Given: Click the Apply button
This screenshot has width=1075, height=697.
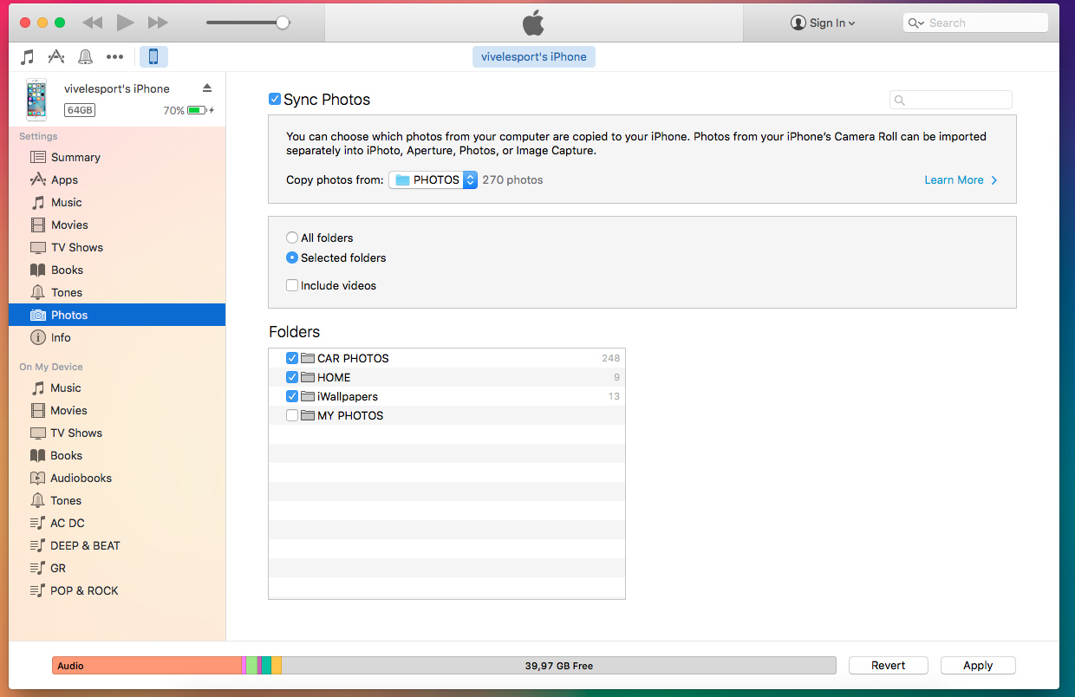Looking at the screenshot, I should pyautogui.click(x=978, y=665).
